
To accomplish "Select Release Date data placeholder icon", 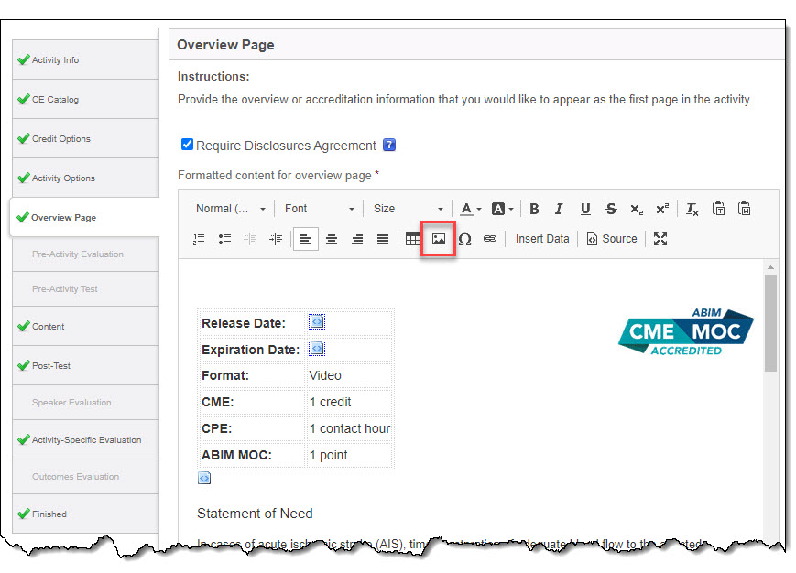I will coord(317,321).
